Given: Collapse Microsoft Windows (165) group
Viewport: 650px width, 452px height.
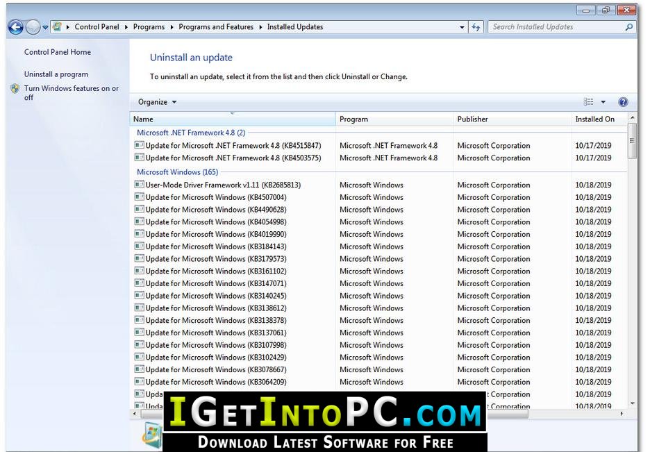Looking at the screenshot, I should [x=177, y=172].
